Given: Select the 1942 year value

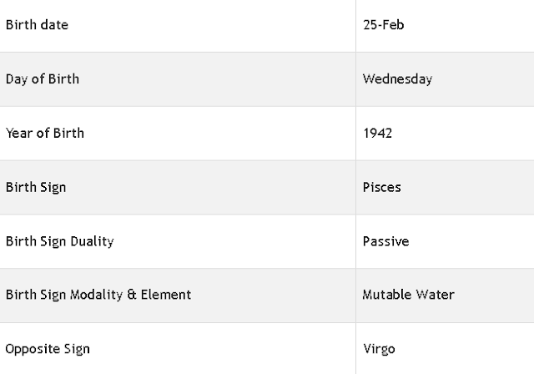Looking at the screenshot, I should pos(377,134).
